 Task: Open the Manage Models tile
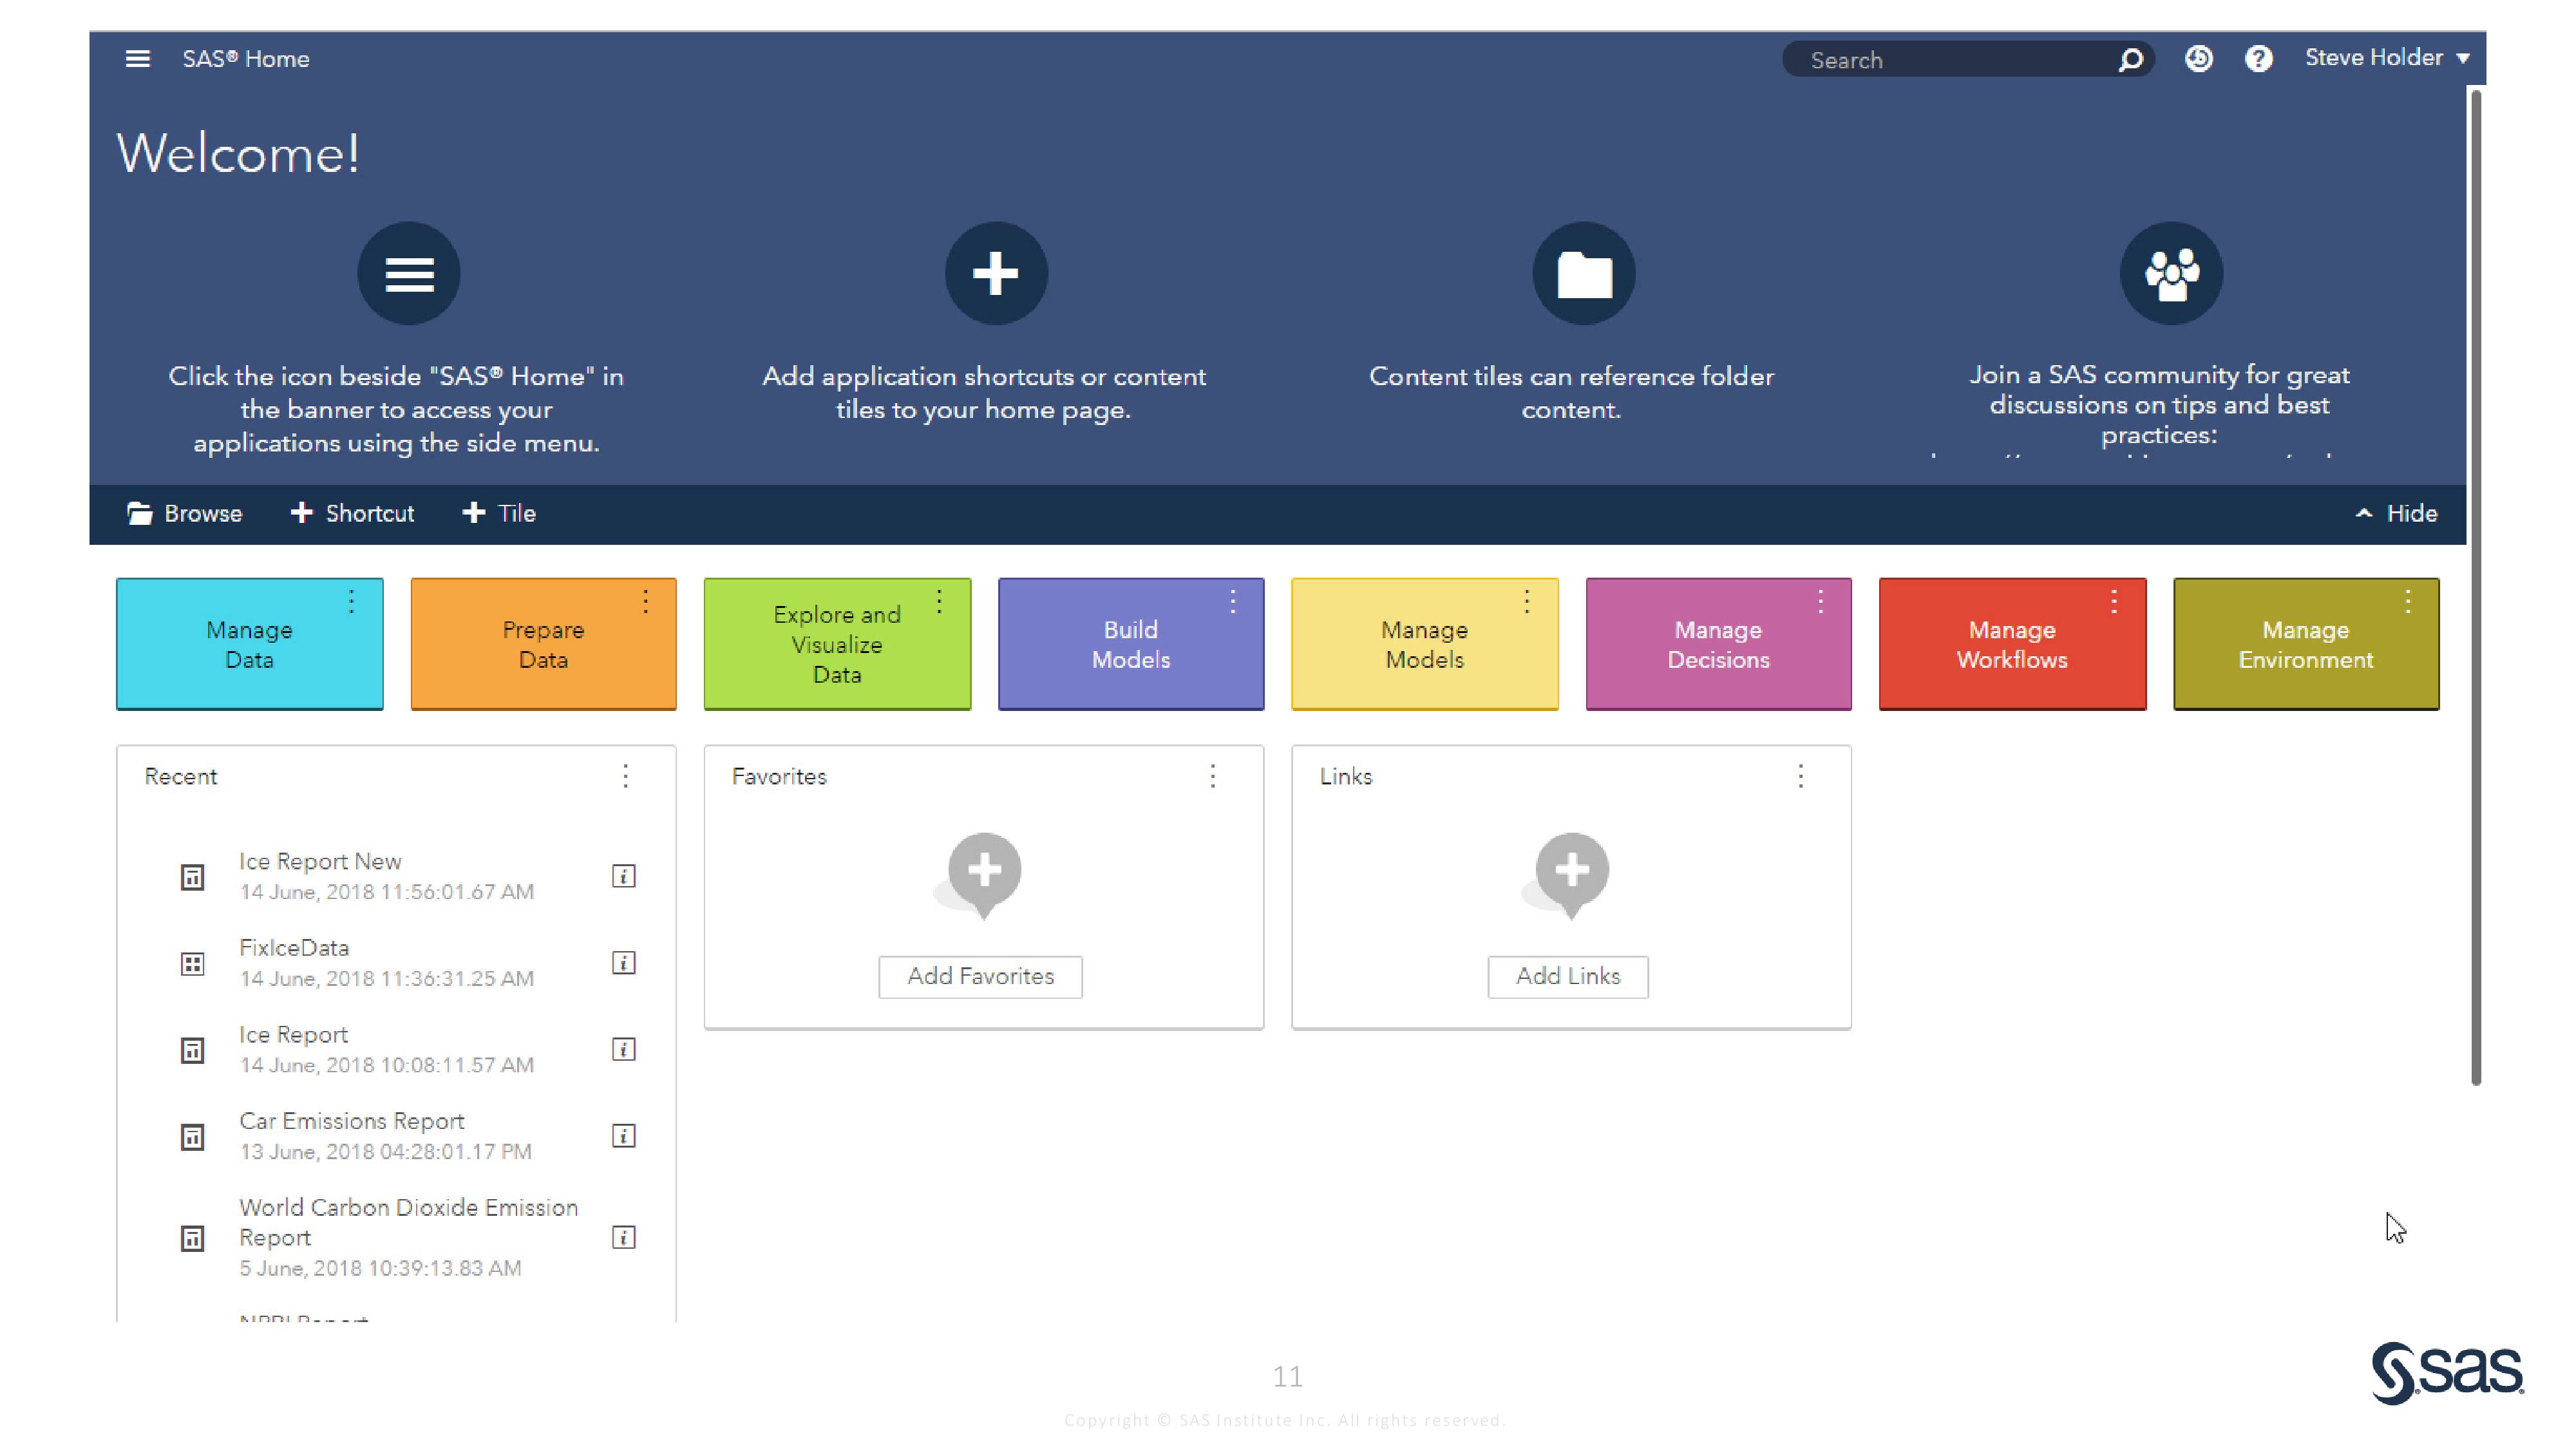1425,644
